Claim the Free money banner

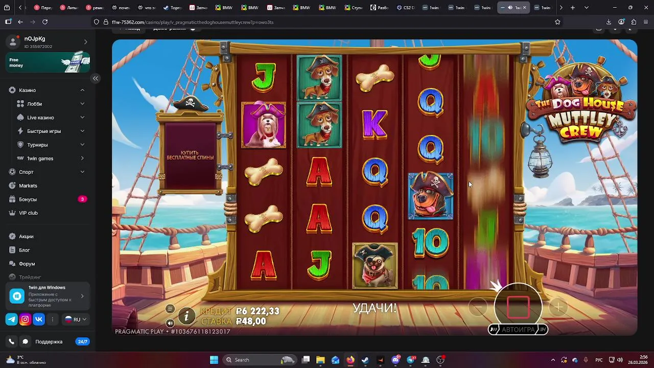[48, 62]
